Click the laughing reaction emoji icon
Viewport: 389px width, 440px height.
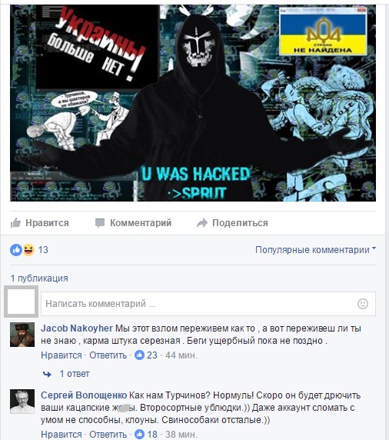[28, 250]
